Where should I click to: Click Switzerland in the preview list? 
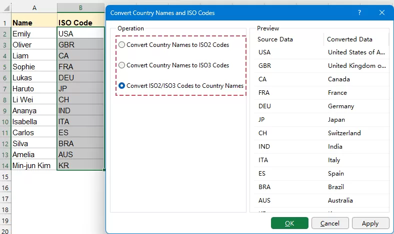pos(344,133)
